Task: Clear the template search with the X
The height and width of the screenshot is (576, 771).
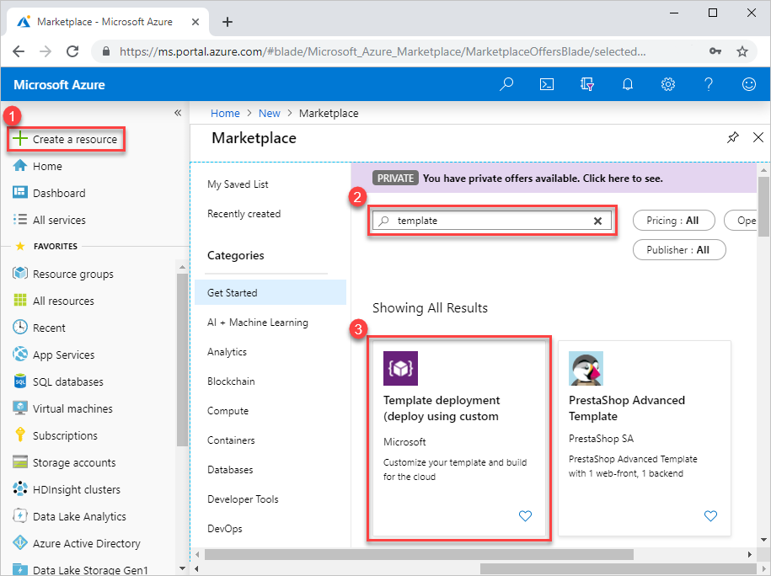Action: click(598, 221)
